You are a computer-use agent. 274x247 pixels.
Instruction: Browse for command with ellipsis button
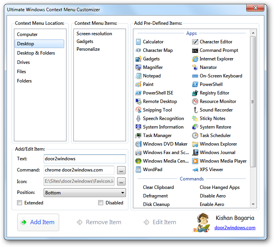click(x=121, y=170)
